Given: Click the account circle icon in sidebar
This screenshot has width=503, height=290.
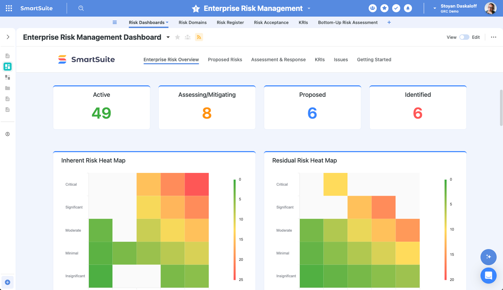Looking at the screenshot, I should (x=7, y=134).
